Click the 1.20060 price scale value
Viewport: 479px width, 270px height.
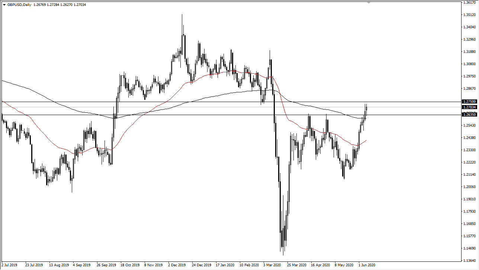[x=470, y=187]
